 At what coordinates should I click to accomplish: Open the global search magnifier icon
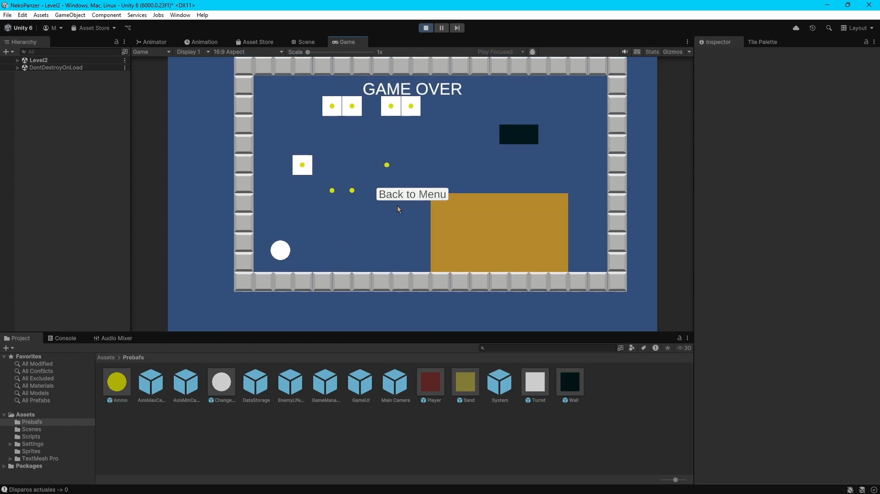pyautogui.click(x=829, y=28)
